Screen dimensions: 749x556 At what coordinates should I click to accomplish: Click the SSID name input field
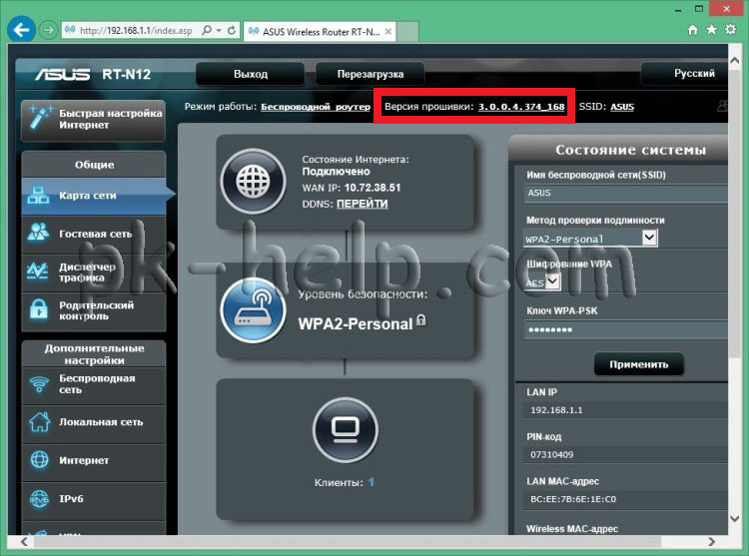626,193
